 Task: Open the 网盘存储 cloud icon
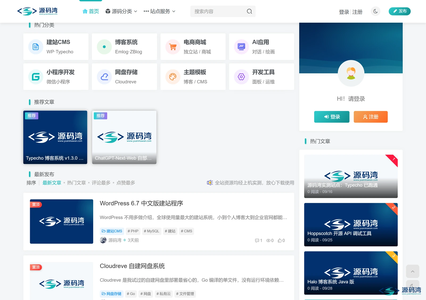[x=104, y=77]
